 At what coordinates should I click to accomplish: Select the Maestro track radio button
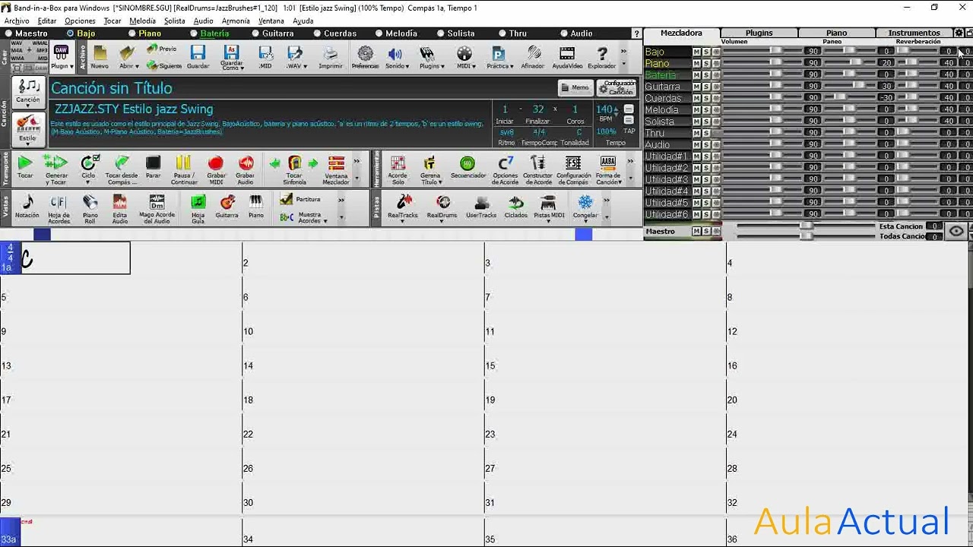(8, 33)
